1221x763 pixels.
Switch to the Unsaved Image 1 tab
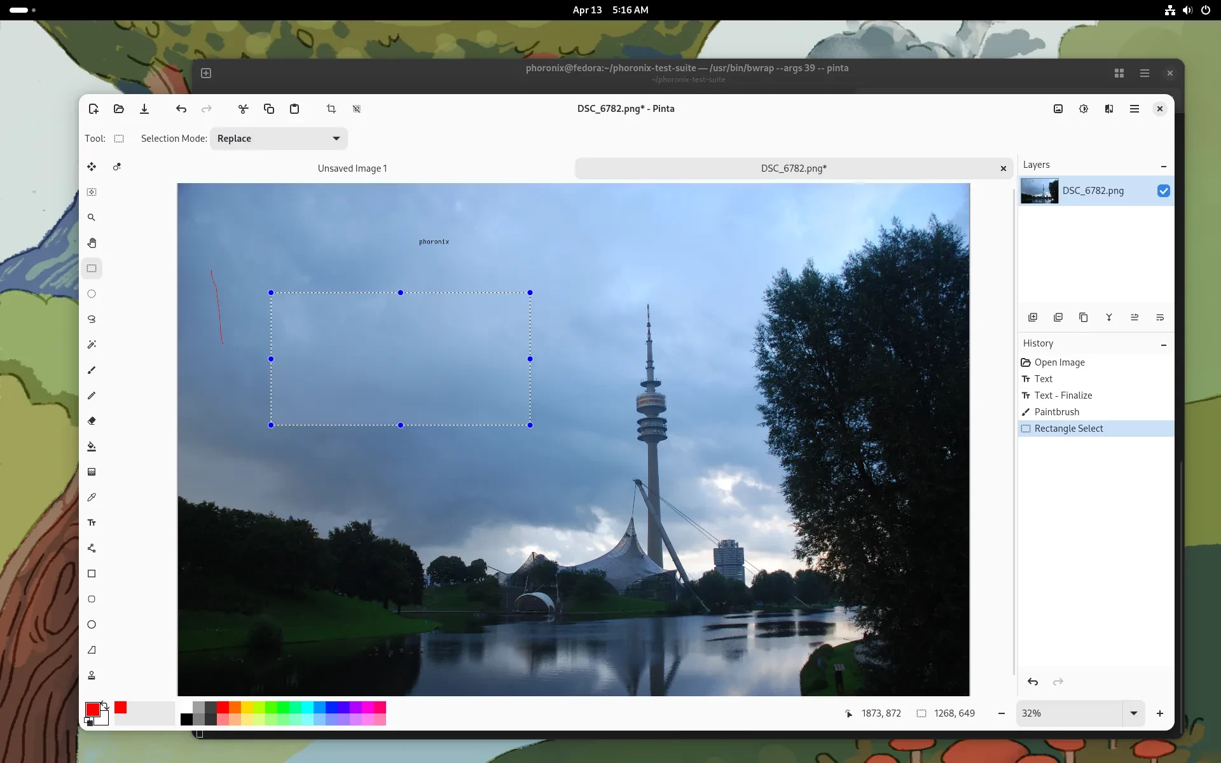pos(352,168)
